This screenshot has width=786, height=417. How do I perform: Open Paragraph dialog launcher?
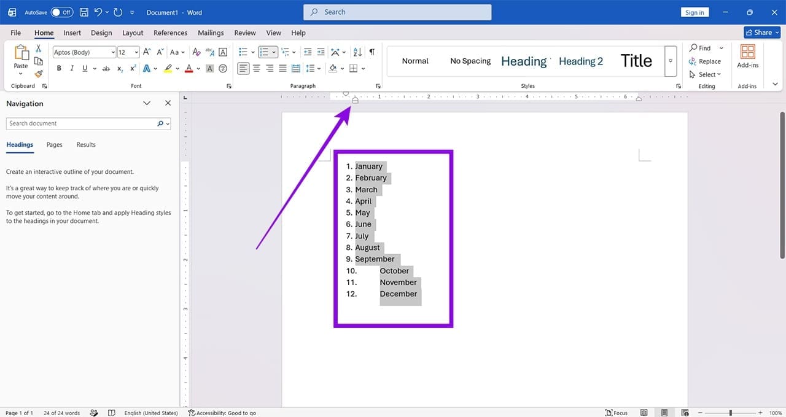click(378, 86)
